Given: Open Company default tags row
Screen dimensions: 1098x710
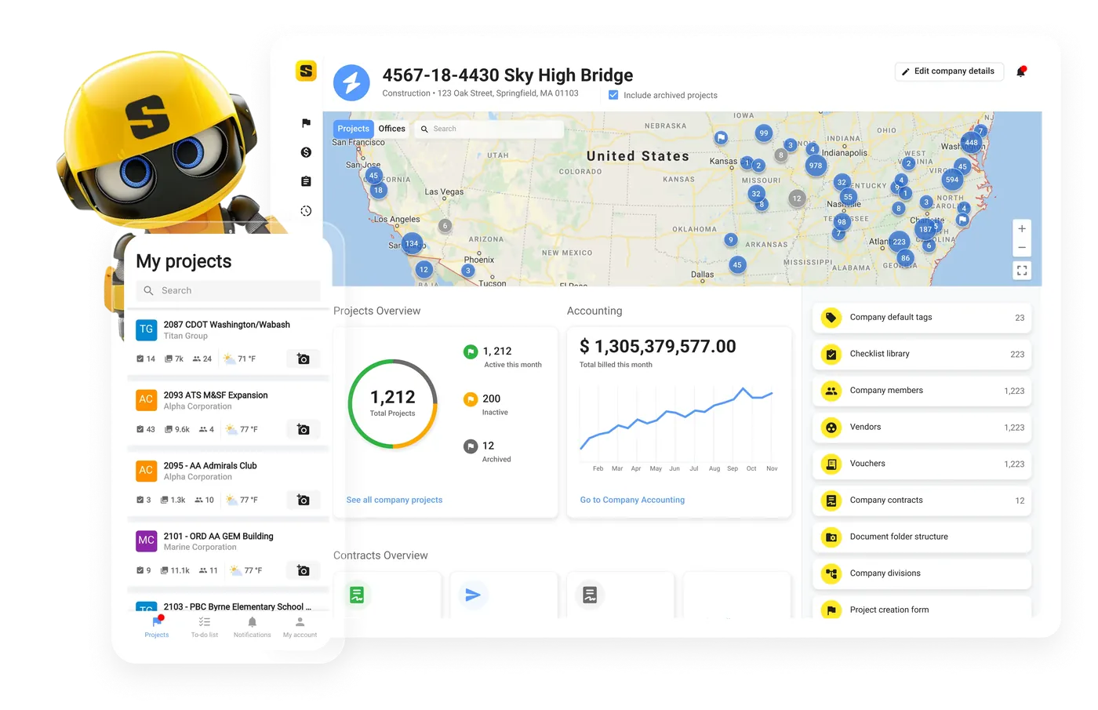Looking at the screenshot, I should (x=922, y=318).
